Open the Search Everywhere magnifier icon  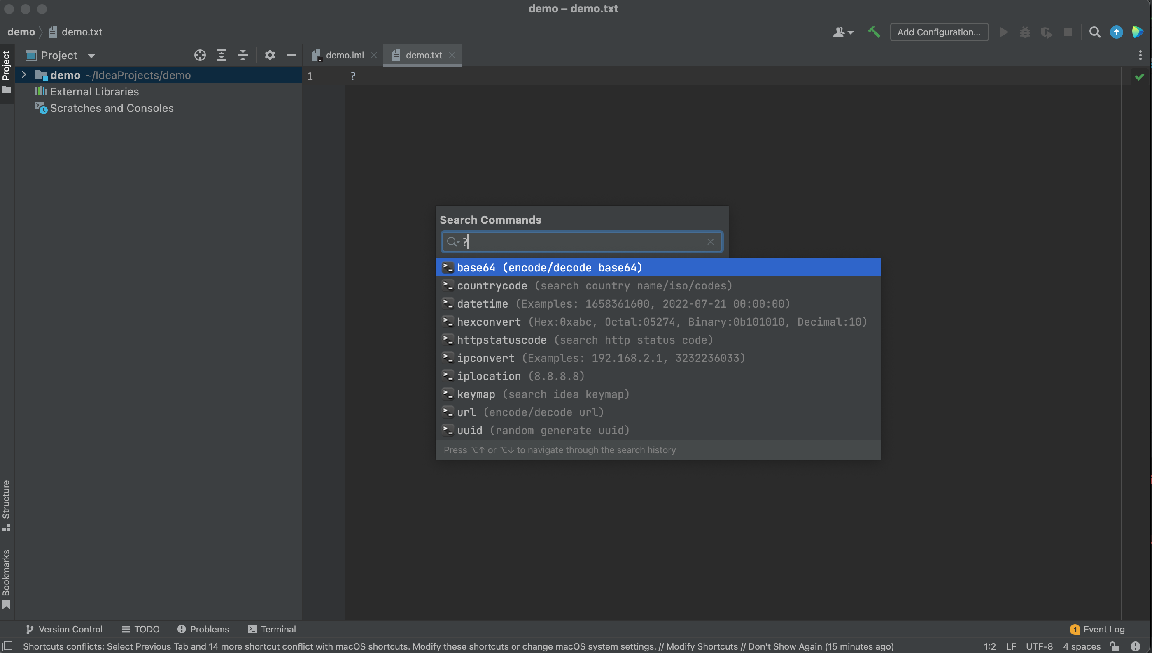[x=1094, y=32]
